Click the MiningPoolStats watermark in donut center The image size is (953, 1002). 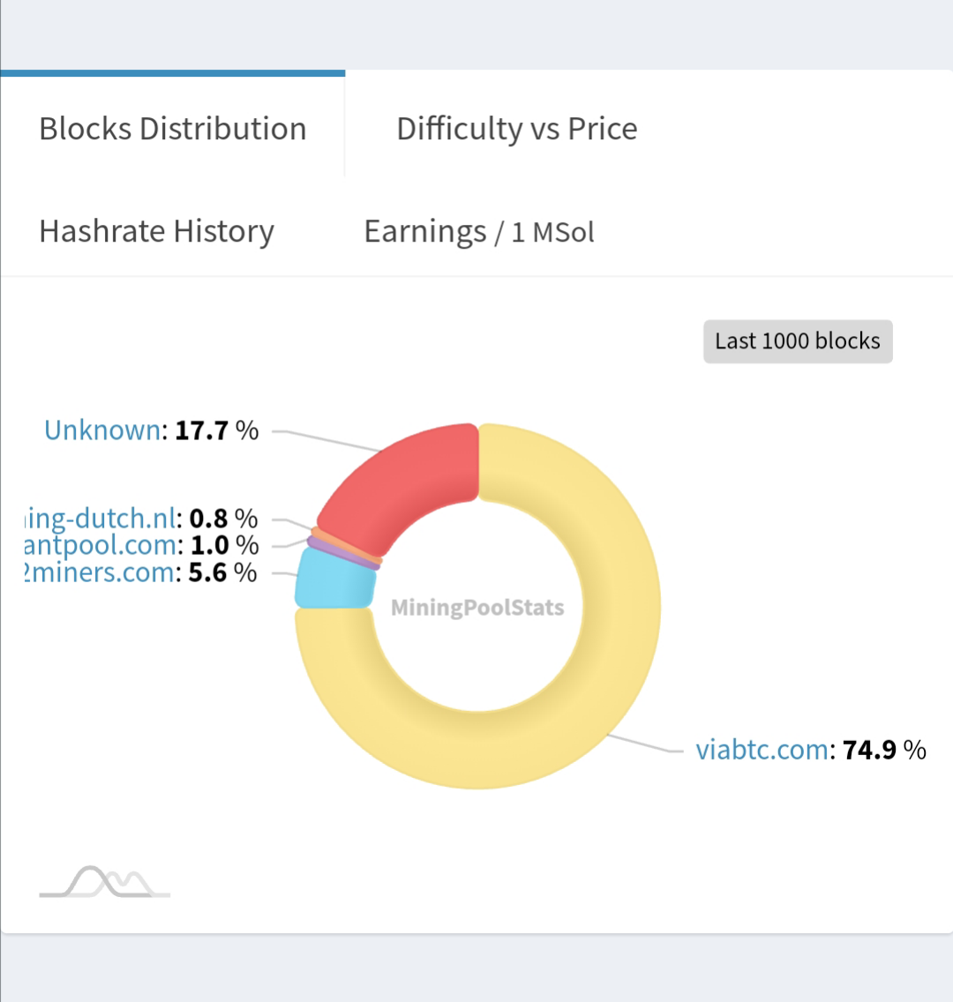tap(477, 608)
